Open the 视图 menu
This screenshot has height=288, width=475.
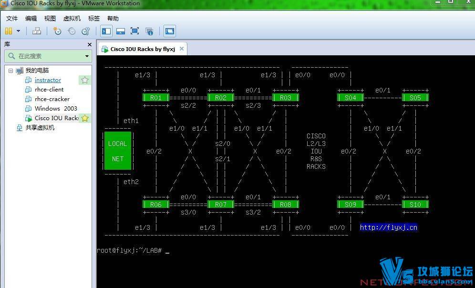[x=50, y=19]
